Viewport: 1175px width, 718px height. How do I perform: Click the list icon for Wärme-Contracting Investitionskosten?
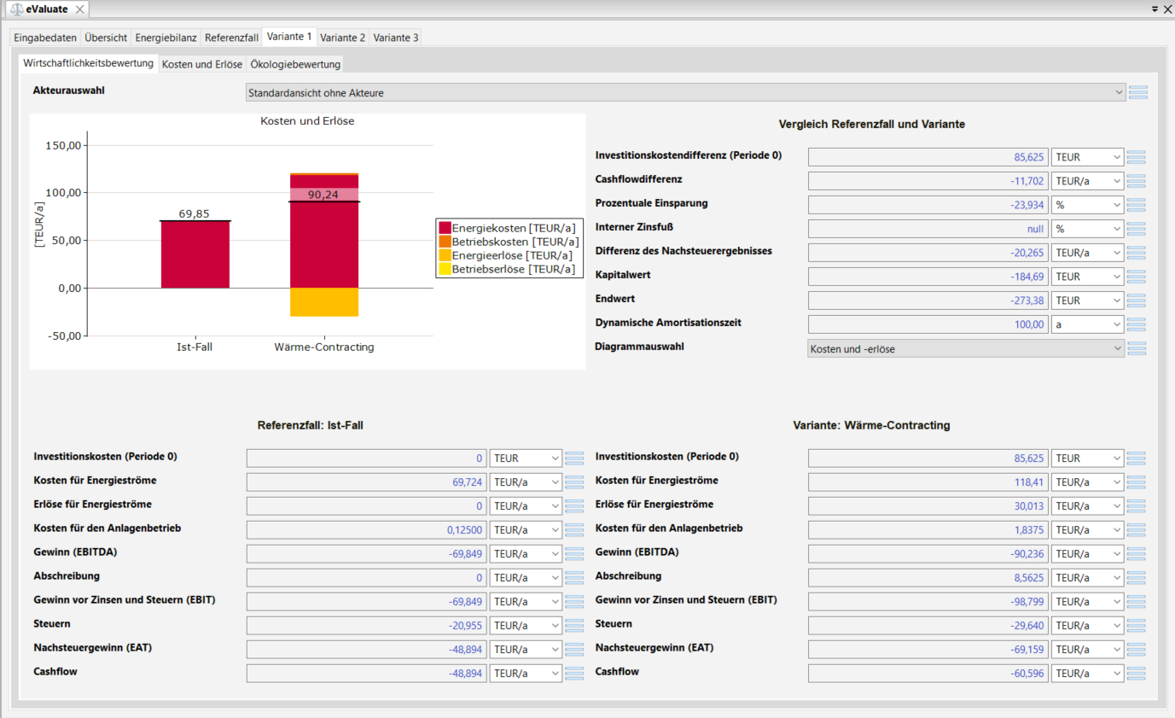click(x=1136, y=458)
